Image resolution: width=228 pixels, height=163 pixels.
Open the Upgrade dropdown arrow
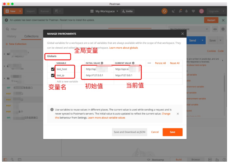(223, 11)
